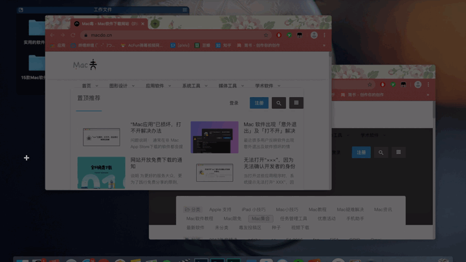The width and height of the screenshot is (466, 262).
Task: Select the 任务管理工具 category tag
Action: click(293, 219)
